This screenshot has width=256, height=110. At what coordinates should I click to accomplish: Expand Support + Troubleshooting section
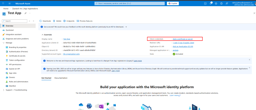(3, 90)
